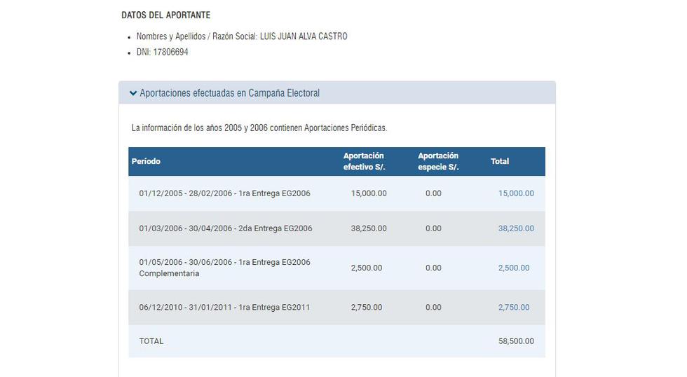Click the Aportación especie S/. column header
The width and height of the screenshot is (687, 377).
pos(438,161)
